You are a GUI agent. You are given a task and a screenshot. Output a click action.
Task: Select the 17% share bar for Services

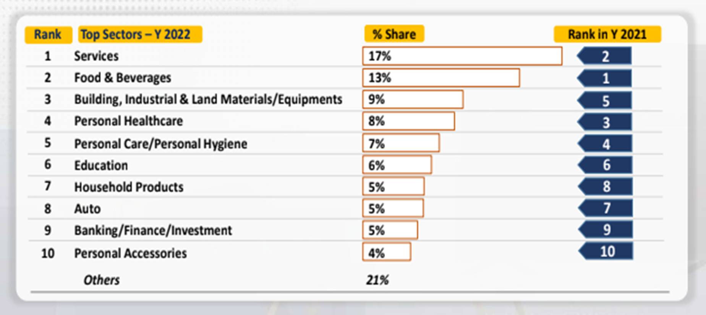pos(462,56)
